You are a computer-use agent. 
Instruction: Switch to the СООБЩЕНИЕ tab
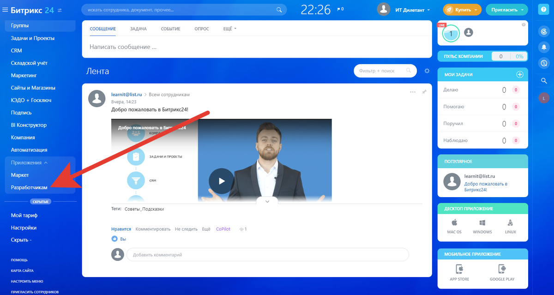pos(102,29)
